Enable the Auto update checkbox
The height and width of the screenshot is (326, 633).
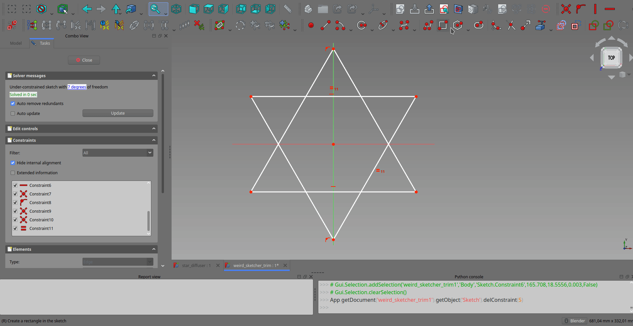(13, 114)
